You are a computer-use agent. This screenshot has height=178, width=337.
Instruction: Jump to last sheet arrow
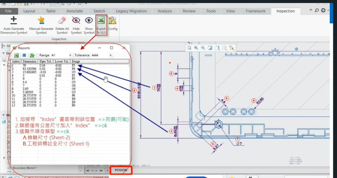click(x=101, y=171)
